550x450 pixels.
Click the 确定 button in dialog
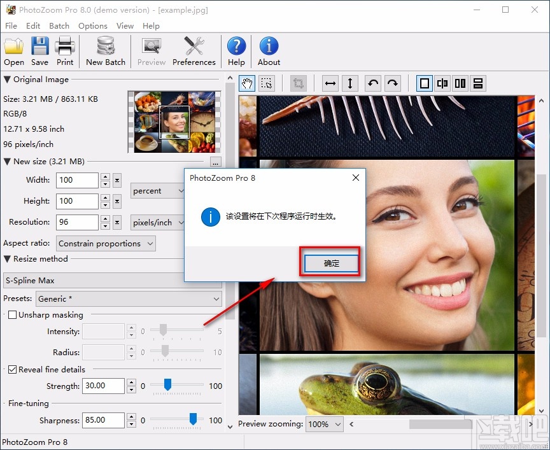pos(331,264)
